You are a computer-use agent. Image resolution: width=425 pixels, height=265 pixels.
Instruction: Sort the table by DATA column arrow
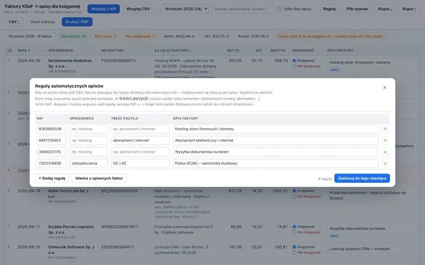point(29,51)
